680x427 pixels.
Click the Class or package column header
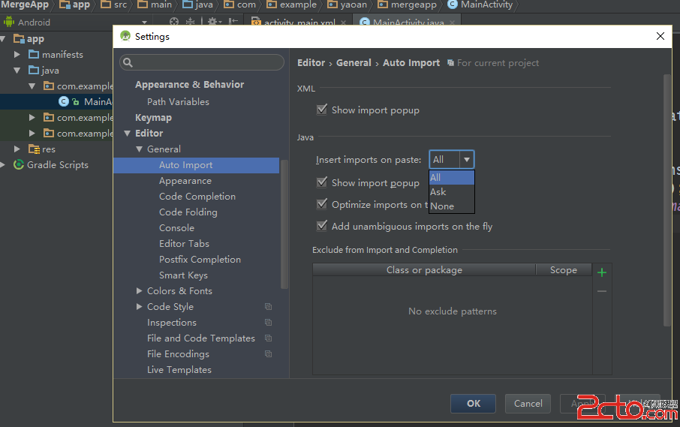[x=424, y=270]
